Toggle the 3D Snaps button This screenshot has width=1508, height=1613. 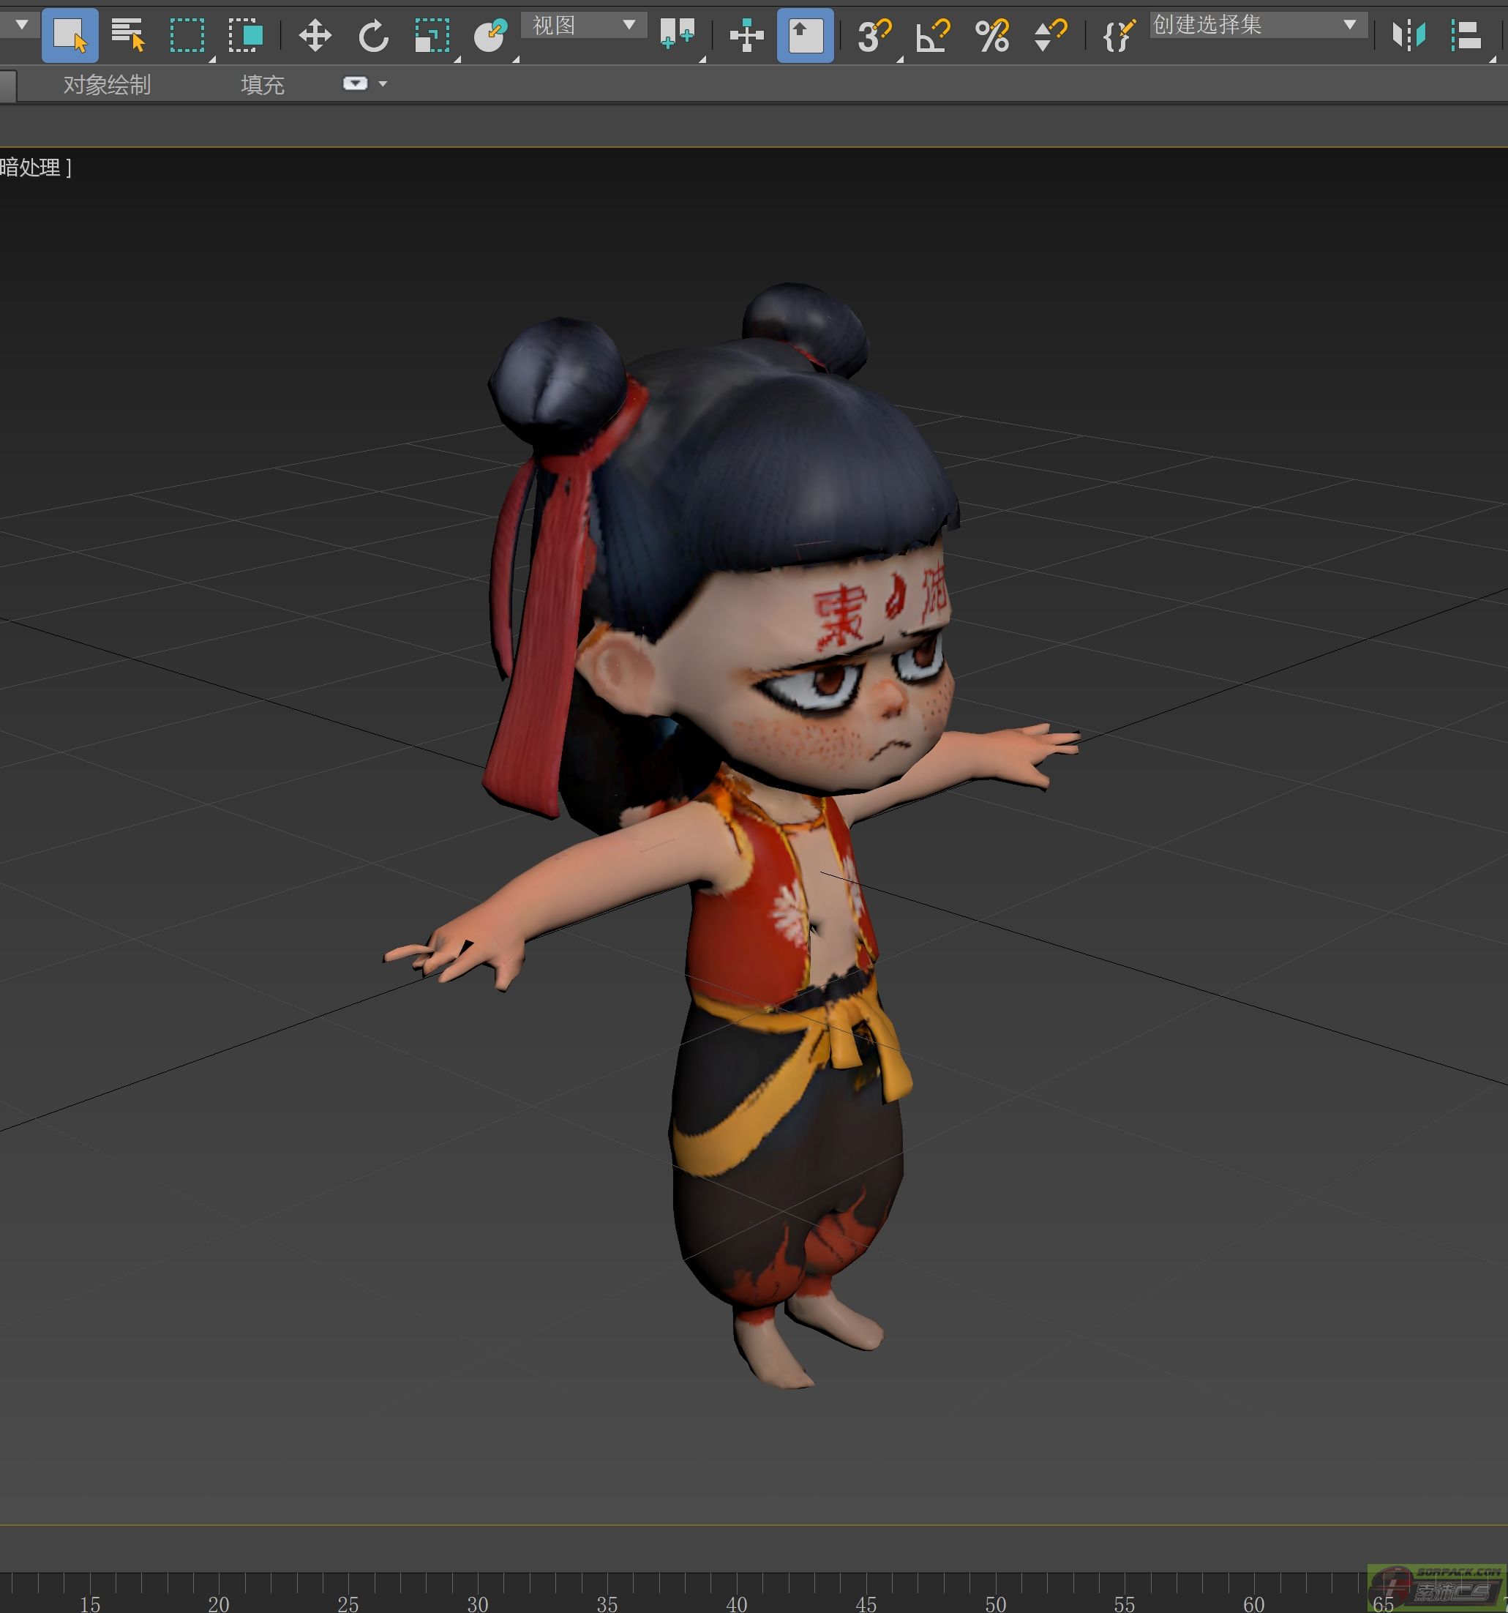point(874,36)
